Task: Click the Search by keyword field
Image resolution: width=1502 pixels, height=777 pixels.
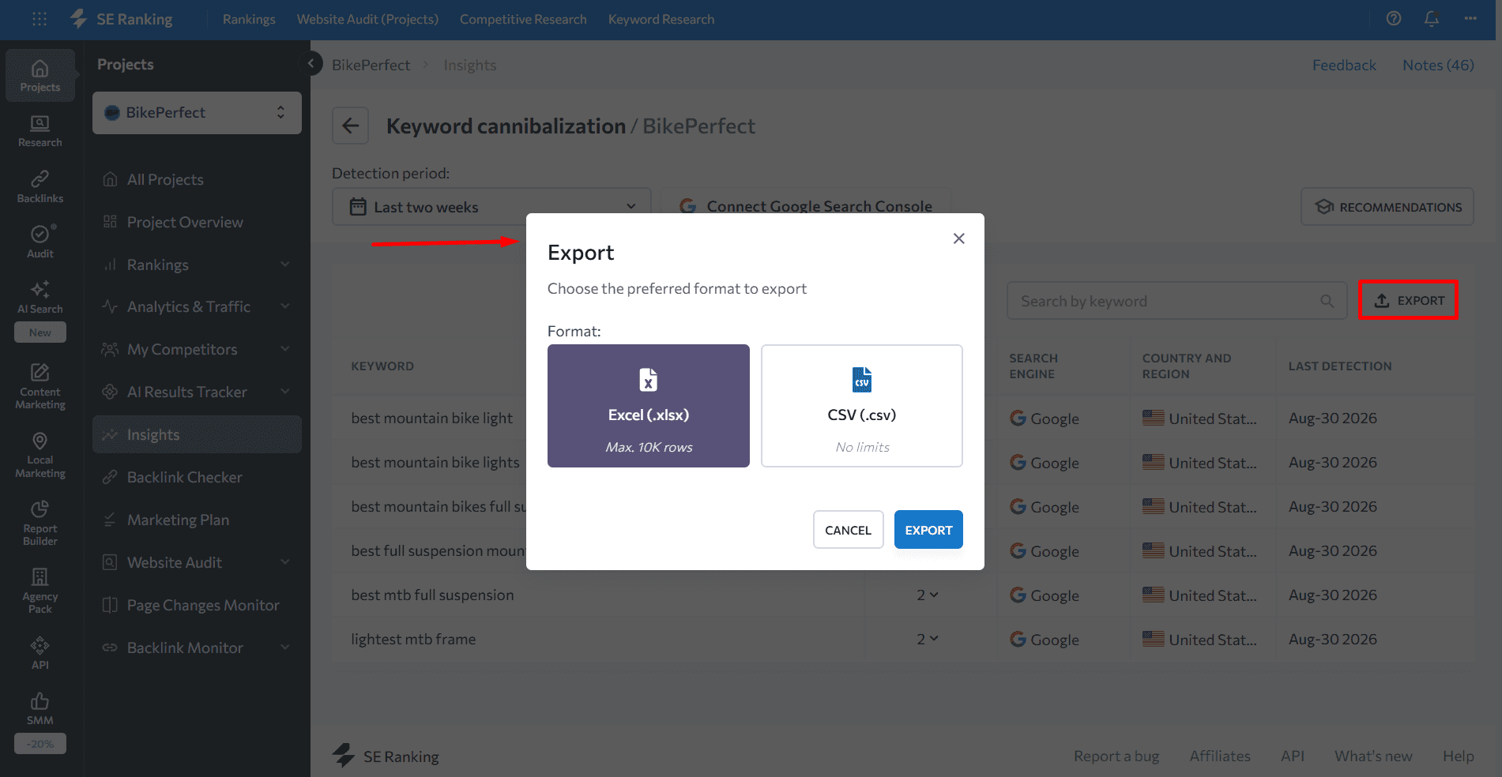Action: [1176, 301]
